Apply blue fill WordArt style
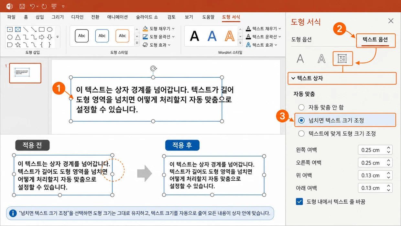Image resolution: width=401 pixels, height=226 pixels. pyautogui.click(x=212, y=36)
